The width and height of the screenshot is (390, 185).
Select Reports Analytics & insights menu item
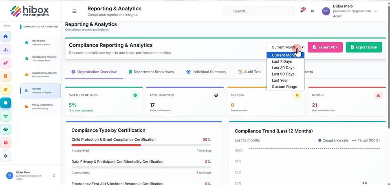[x=40, y=91]
